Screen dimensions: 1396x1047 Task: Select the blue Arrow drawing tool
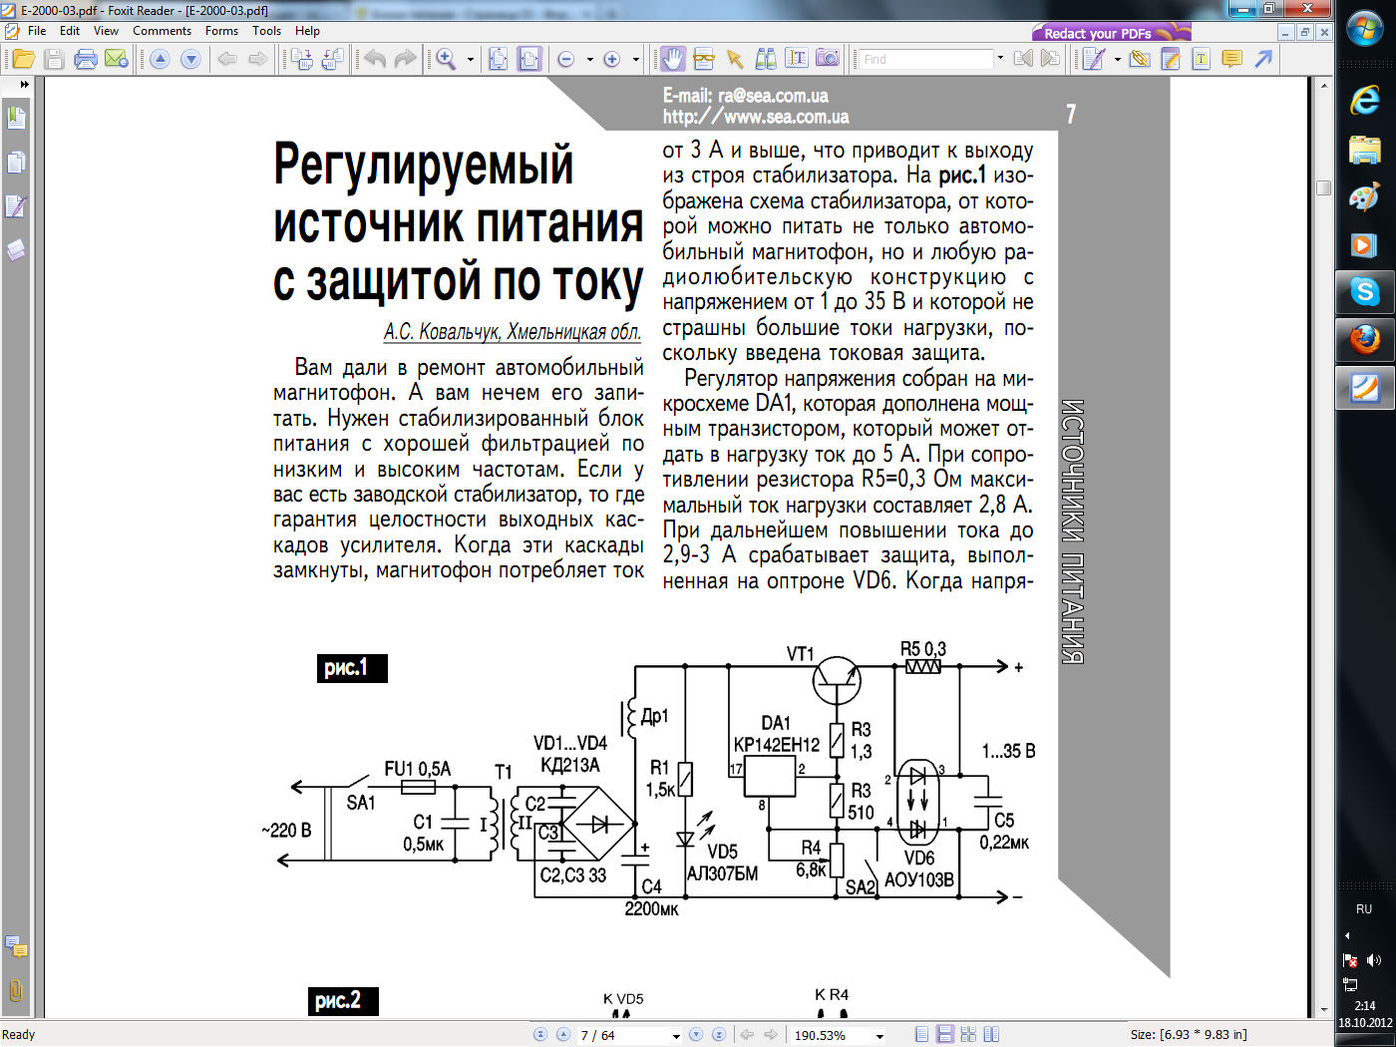pos(1263,60)
